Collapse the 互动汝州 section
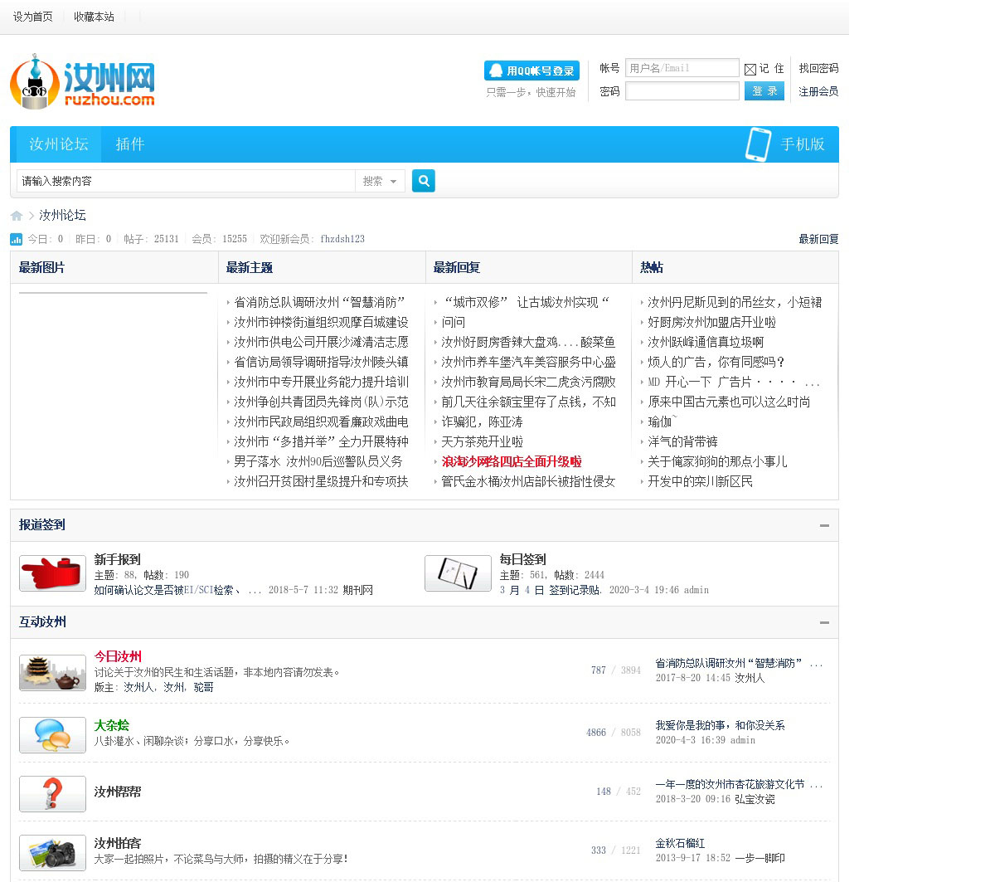Viewport: 995px width, 882px height. (x=824, y=622)
